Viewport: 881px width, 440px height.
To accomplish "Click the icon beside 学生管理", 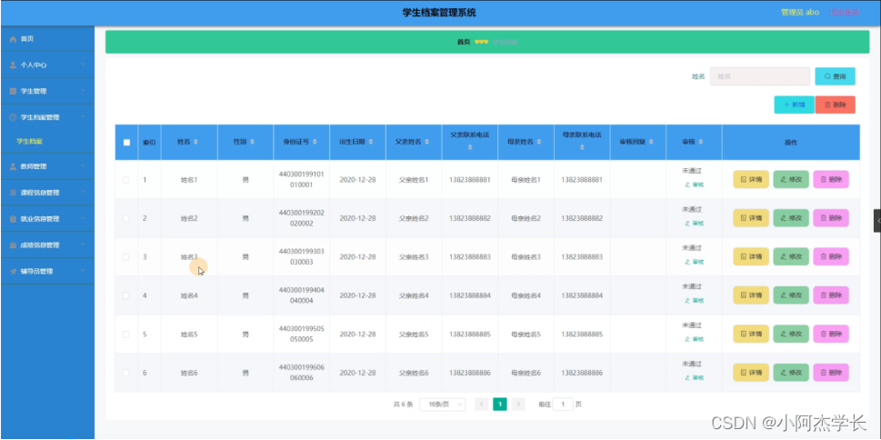I will pos(13,91).
